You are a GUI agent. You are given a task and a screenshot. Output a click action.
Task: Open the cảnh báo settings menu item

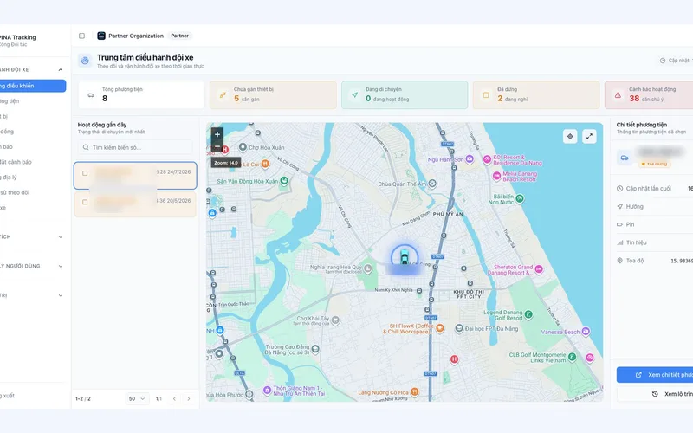click(x=32, y=162)
